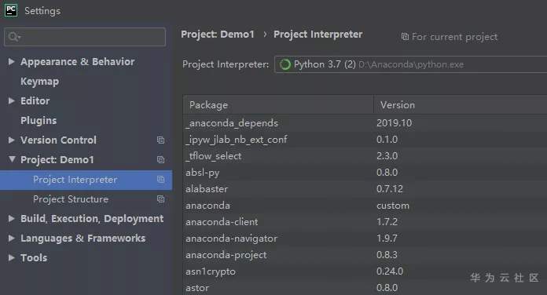Select Plugins in the settings tree

pyautogui.click(x=39, y=121)
